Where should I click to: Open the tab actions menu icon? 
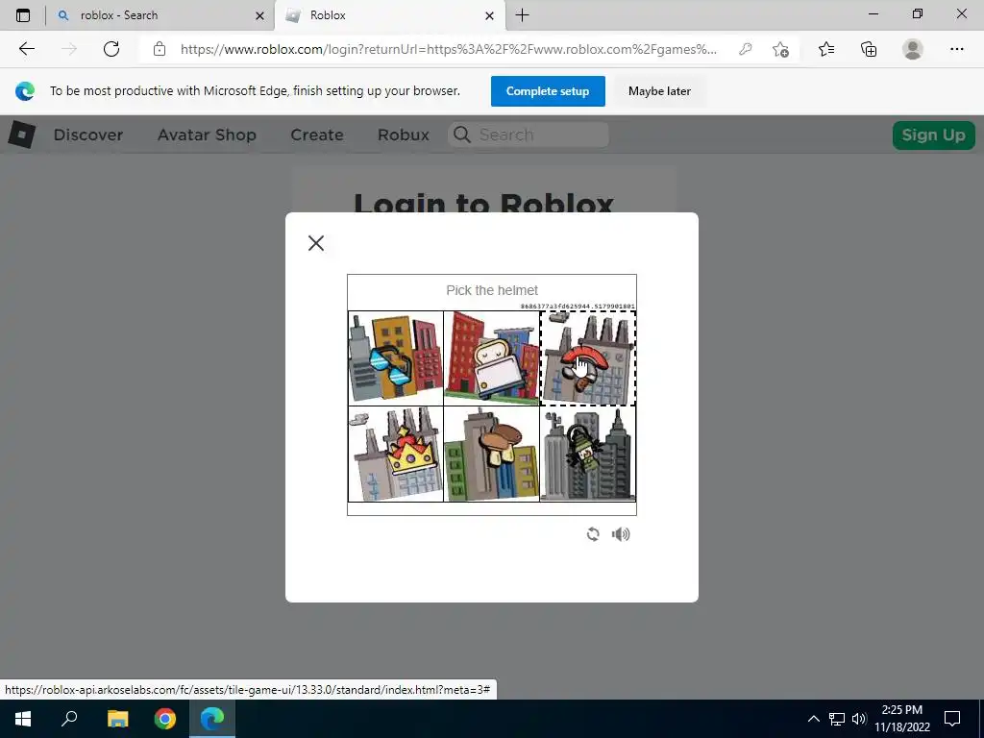[23, 15]
